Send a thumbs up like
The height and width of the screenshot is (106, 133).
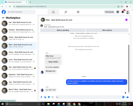pyautogui.click(x=127, y=97)
